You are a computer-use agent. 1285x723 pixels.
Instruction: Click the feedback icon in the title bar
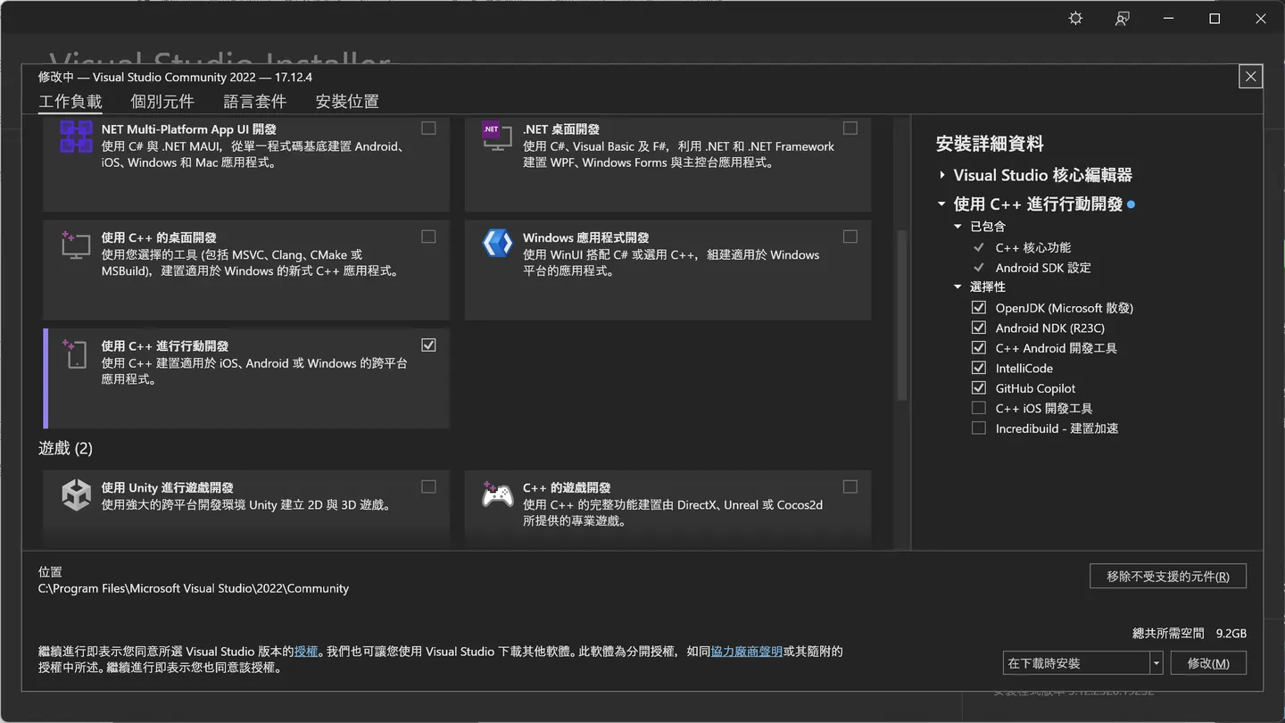[x=1122, y=19]
